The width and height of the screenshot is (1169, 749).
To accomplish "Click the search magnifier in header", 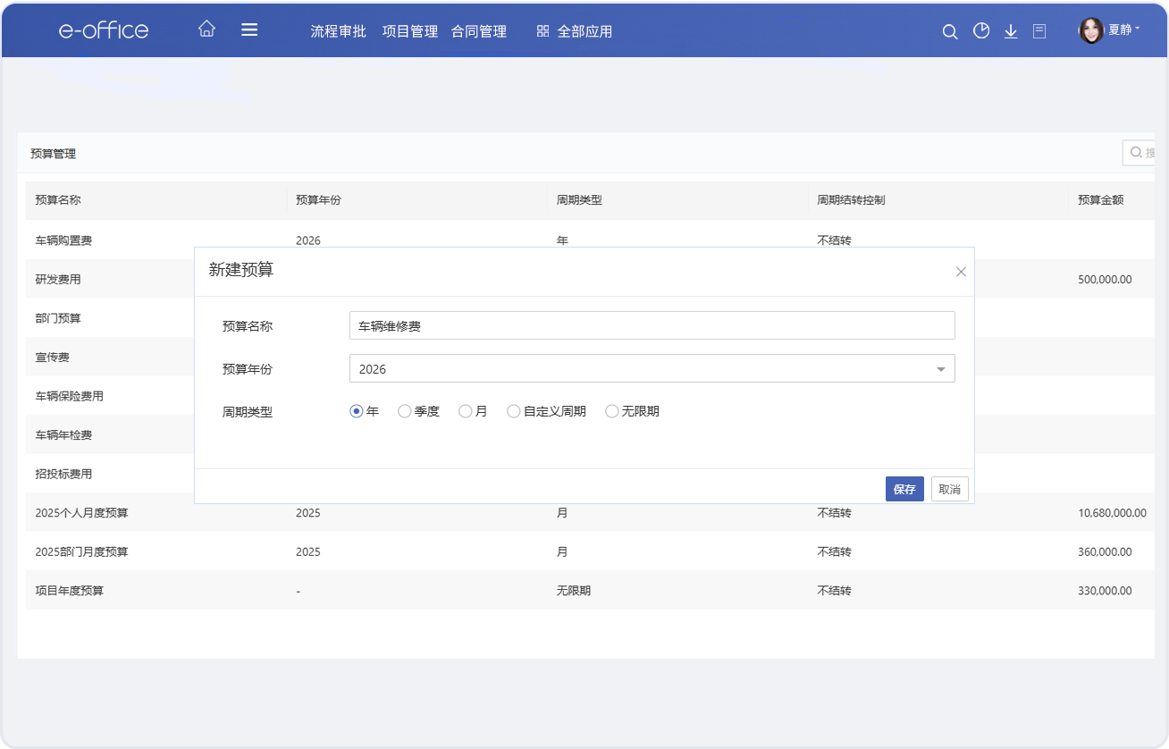I will pos(950,31).
